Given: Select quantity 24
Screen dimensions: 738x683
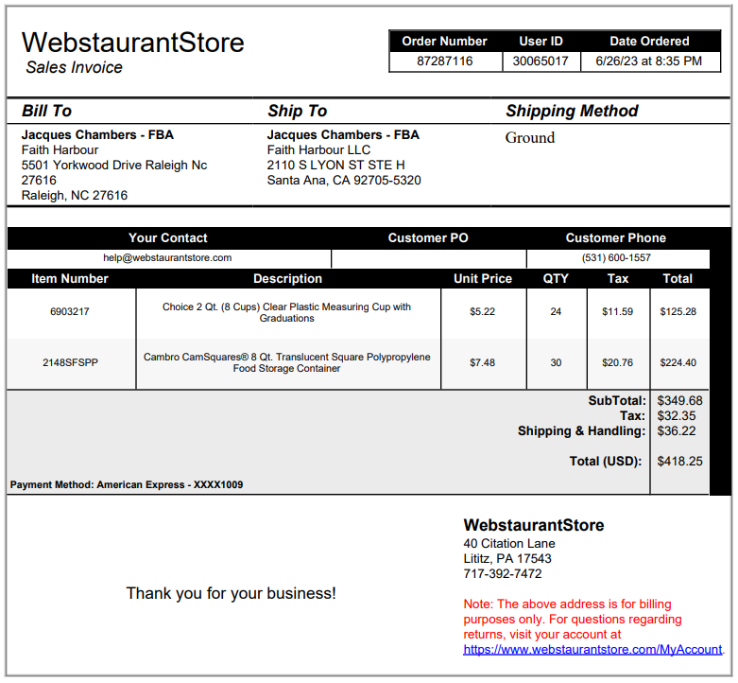Looking at the screenshot, I should (556, 312).
